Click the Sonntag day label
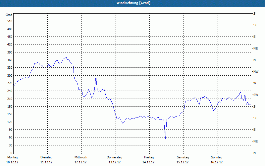265x166 pixels. pyautogui.click(x=217, y=157)
